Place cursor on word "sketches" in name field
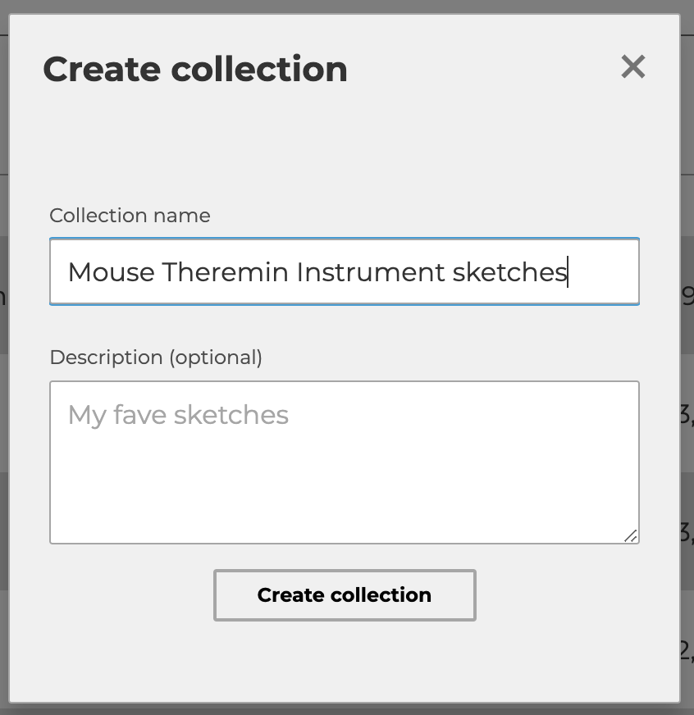Screen dimensions: 694x715 pos(509,271)
